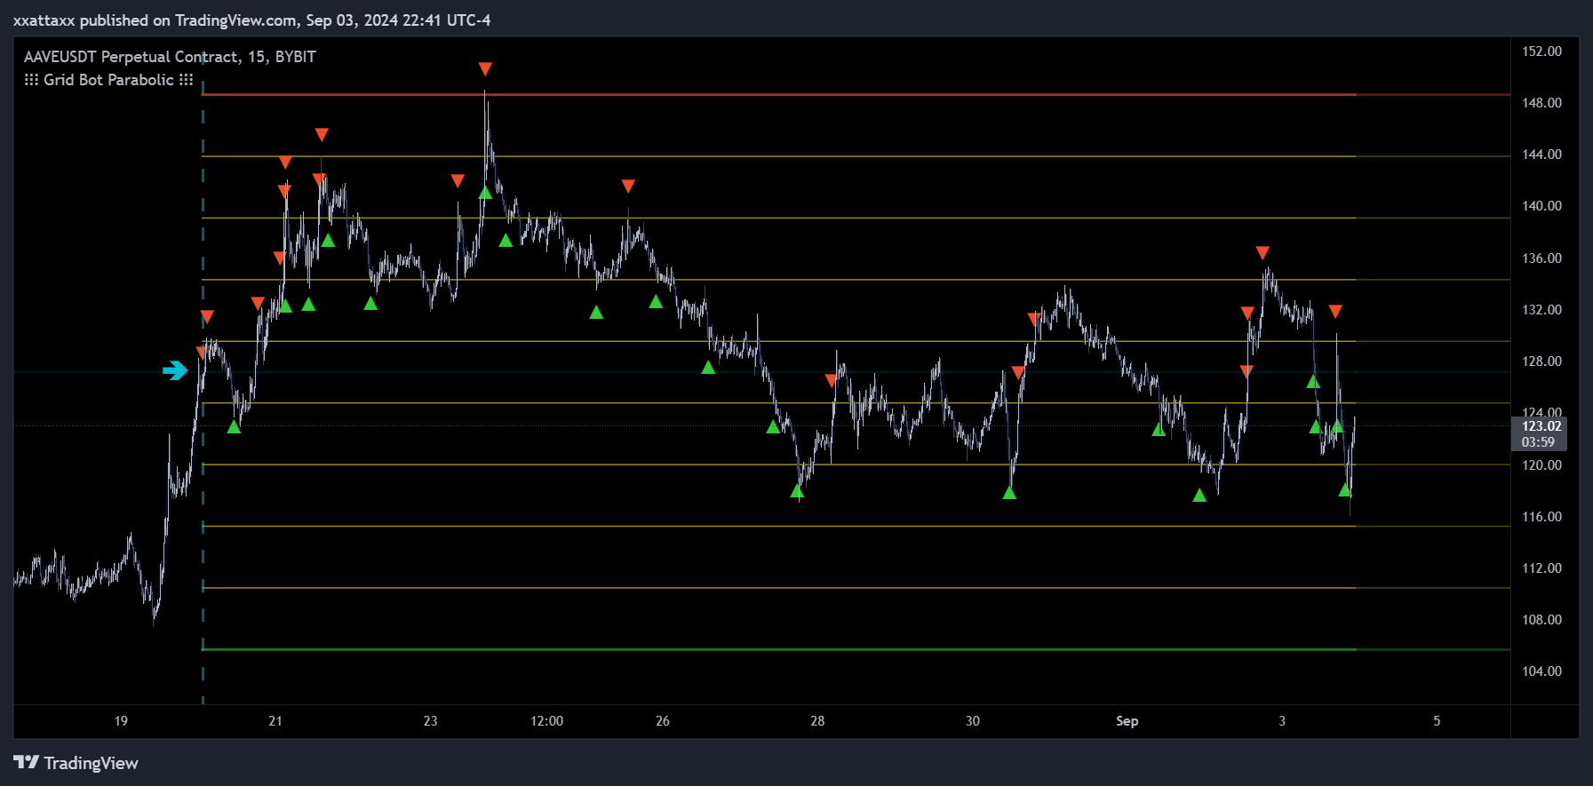Click the 116.00 price axis label

coord(1541,517)
